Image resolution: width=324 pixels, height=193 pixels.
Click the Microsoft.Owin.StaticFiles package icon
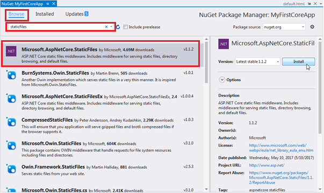pyautogui.click(x=11, y=145)
